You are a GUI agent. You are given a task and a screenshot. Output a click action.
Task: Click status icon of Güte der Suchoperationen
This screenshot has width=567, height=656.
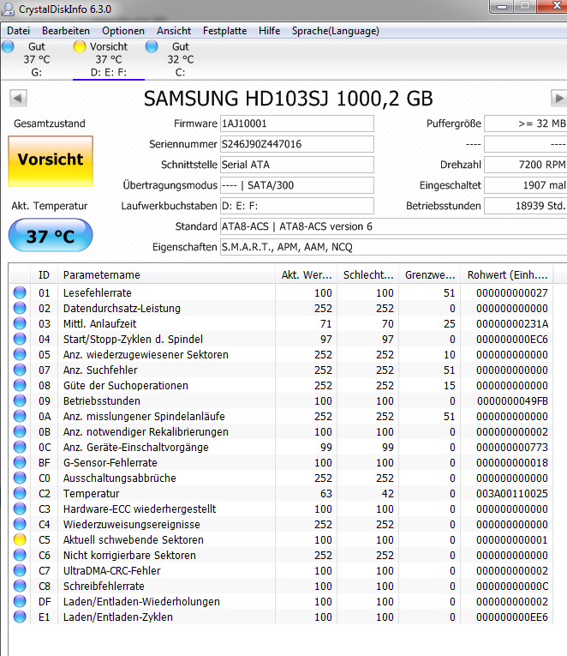pyautogui.click(x=20, y=385)
